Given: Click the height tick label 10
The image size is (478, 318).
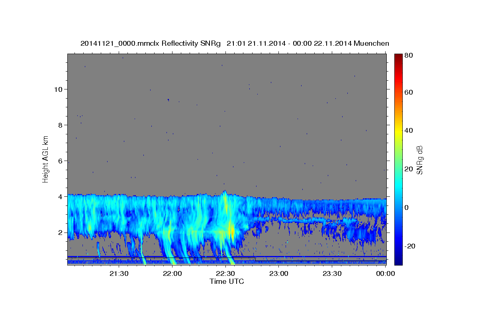Looking at the screenshot, I should (58, 89).
